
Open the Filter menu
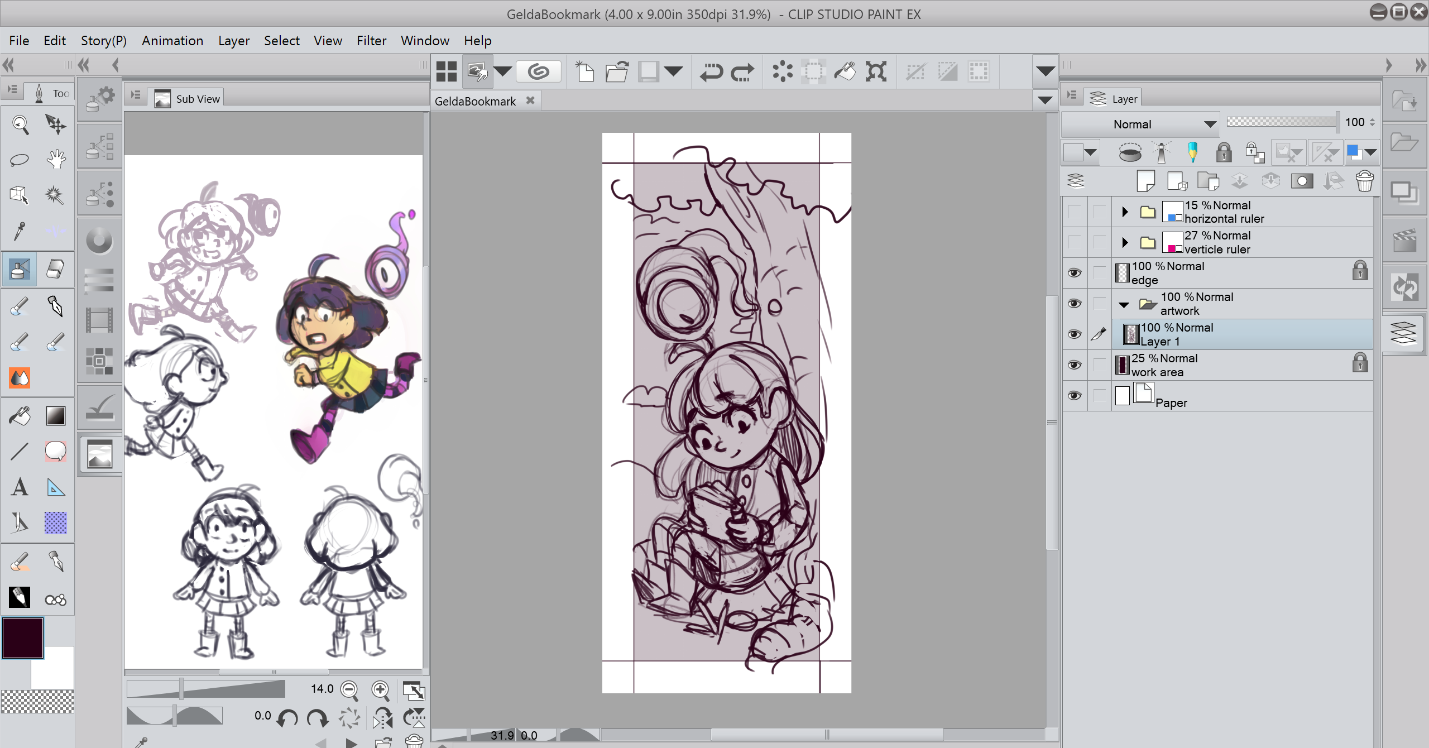click(371, 41)
